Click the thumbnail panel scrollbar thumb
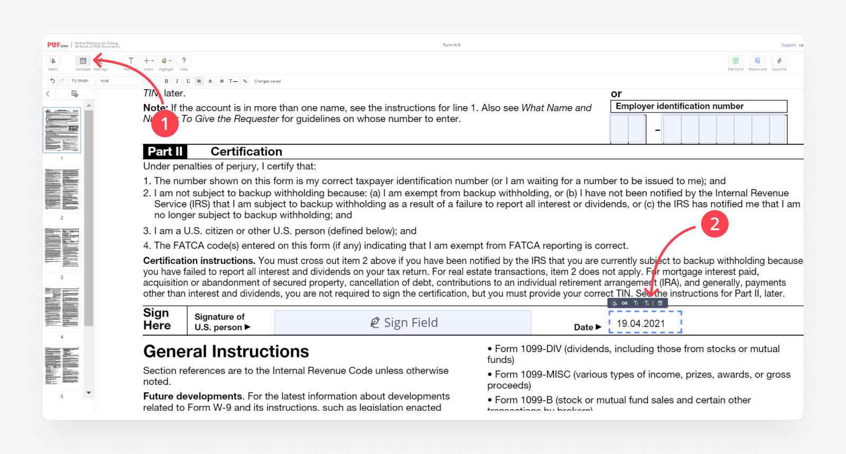846x454 pixels. tap(89, 218)
